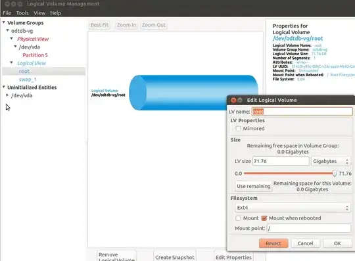Collapse the Logical View node
This screenshot has width=355, height=261.
point(11,62)
